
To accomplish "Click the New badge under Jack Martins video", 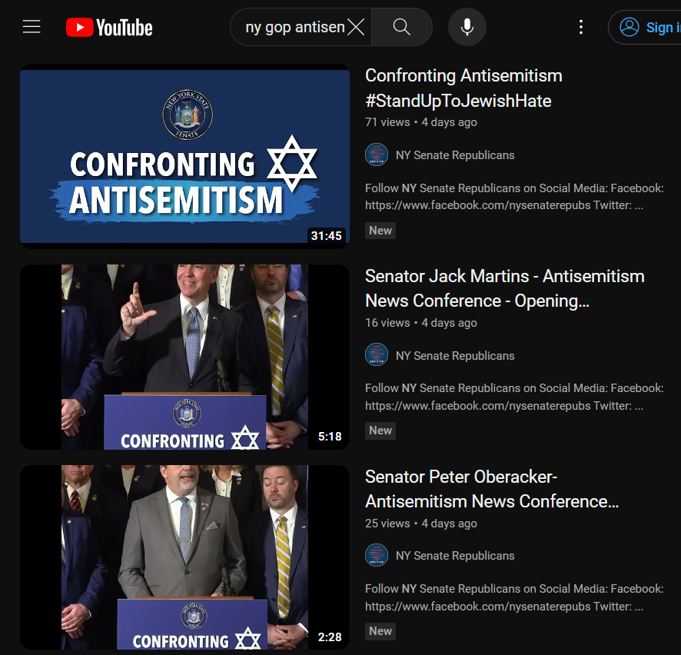I will point(380,431).
